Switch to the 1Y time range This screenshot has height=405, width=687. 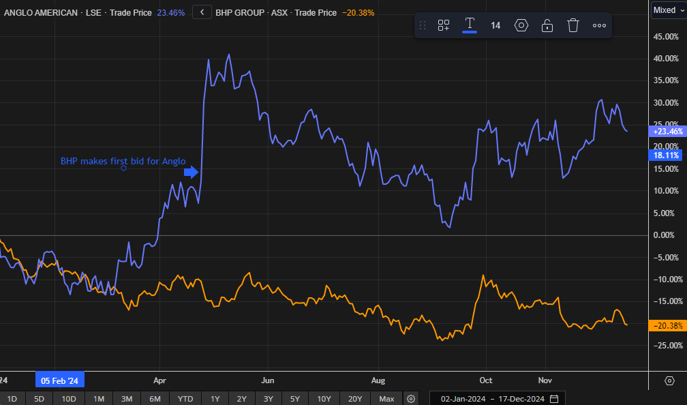(215, 398)
